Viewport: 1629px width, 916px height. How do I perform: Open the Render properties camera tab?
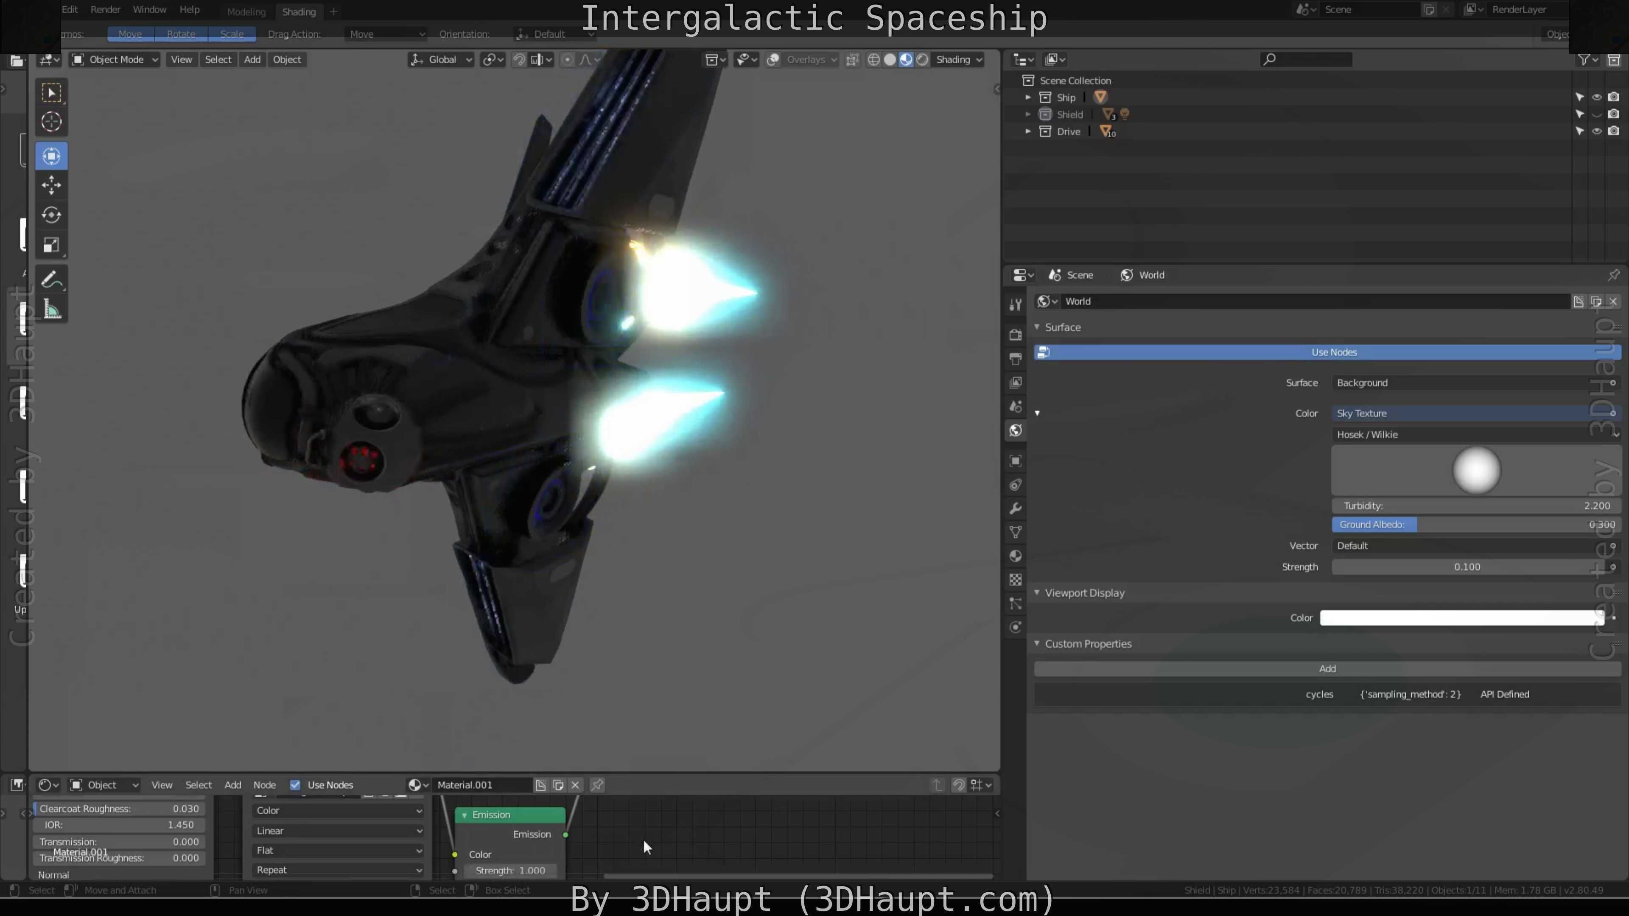pos(1016,335)
